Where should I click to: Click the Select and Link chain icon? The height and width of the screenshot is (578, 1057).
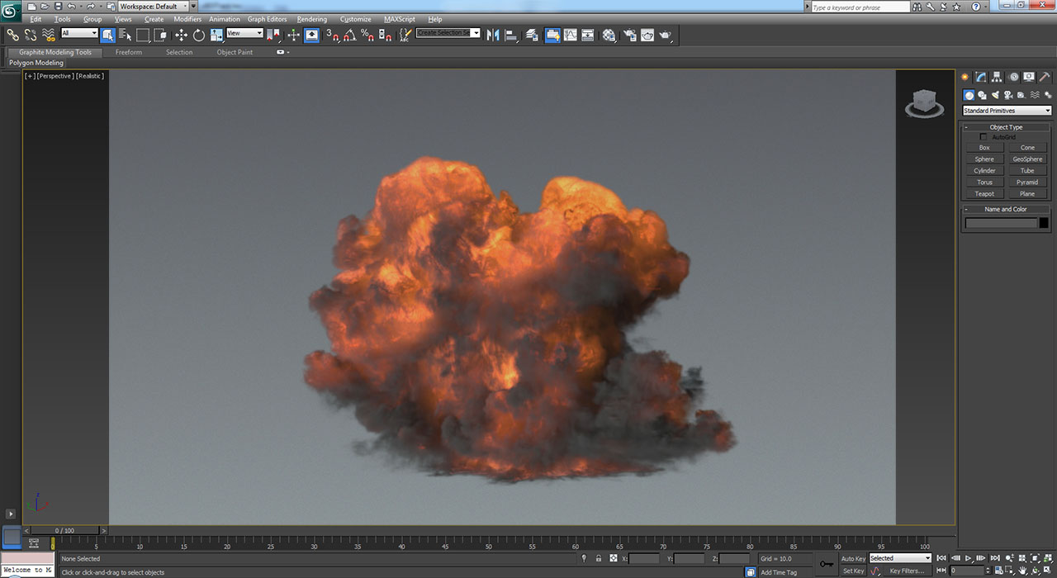coord(12,35)
